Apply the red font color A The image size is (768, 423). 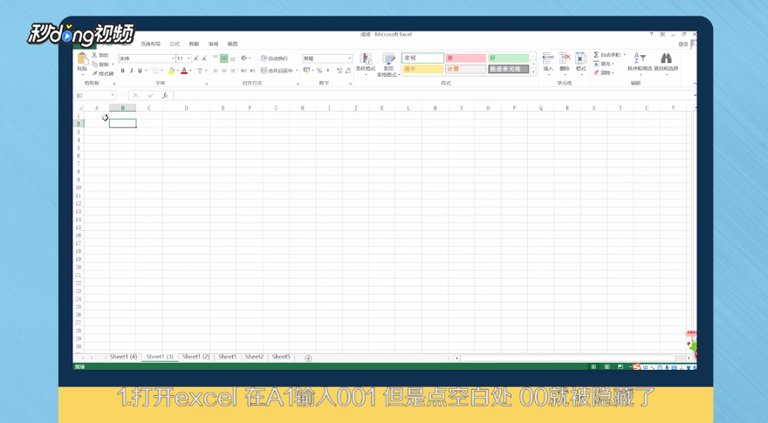[184, 71]
